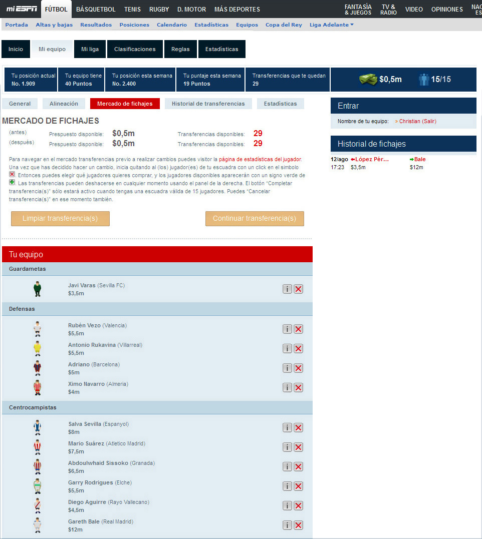Image resolution: width=482 pixels, height=539 pixels.
Task: Click the squad size people icon
Action: pyautogui.click(x=424, y=80)
